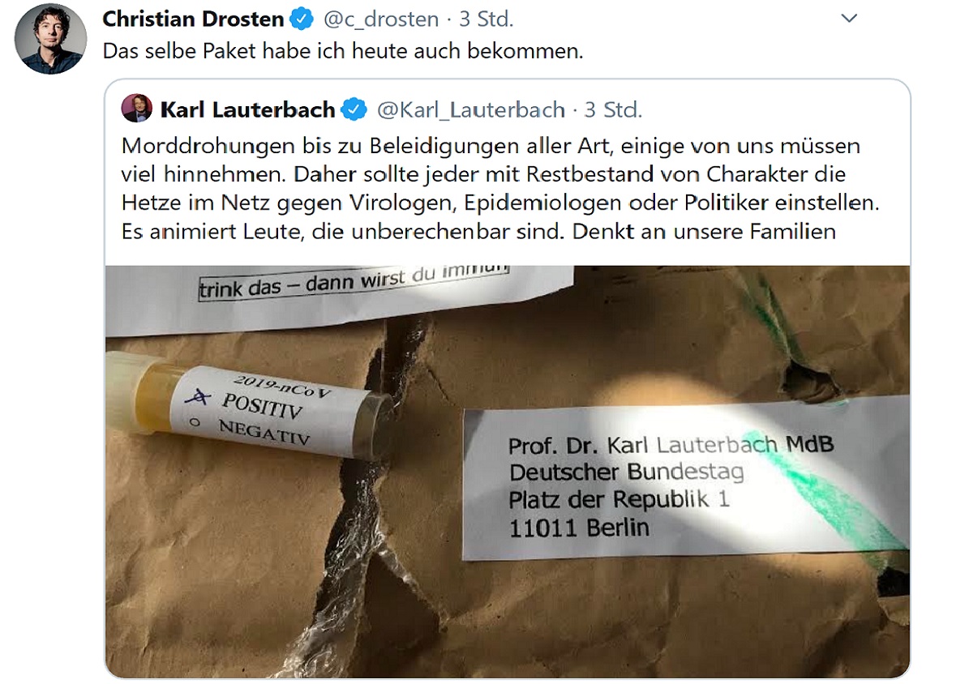Open Karl Lauterbach's small profile avatar
The width and height of the screenshot is (973, 684).
pos(137,109)
